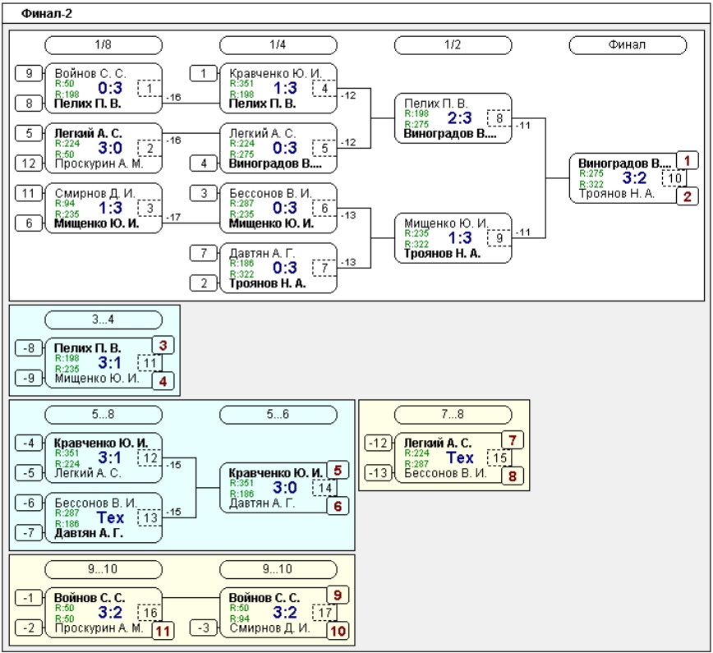Viewport: 713px width, 653px height.
Task: Select the 3...4 placement header
Action: point(103,320)
